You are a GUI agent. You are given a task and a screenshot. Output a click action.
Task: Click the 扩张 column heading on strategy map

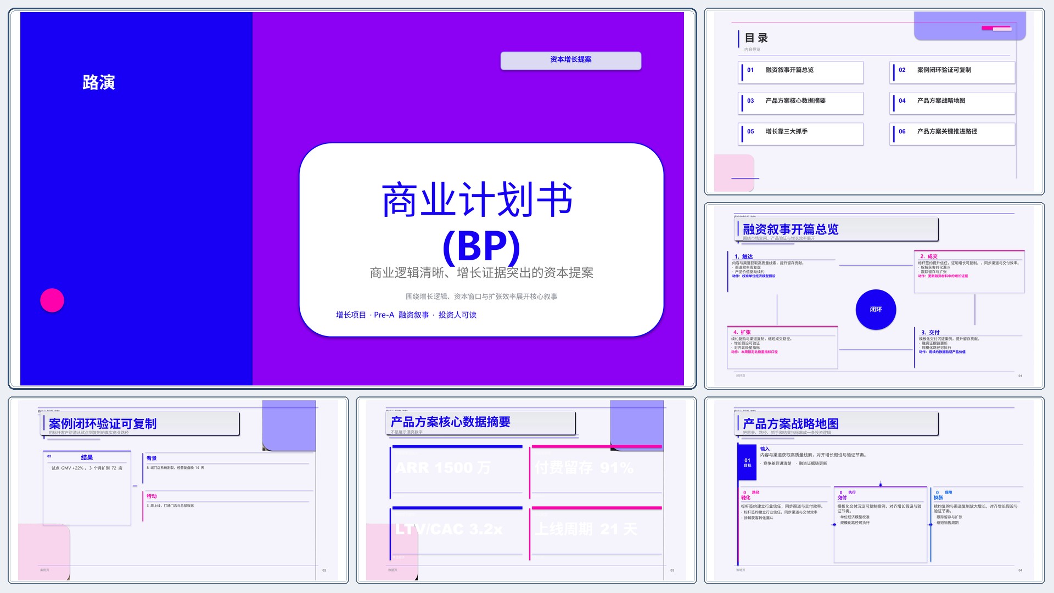click(939, 497)
